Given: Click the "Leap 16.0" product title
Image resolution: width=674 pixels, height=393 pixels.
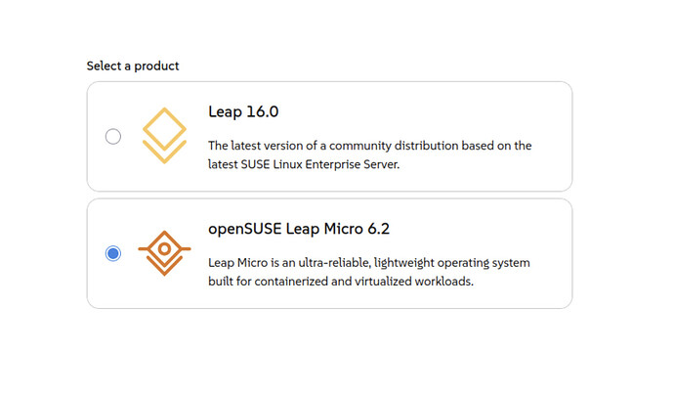Looking at the screenshot, I should tap(243, 111).
